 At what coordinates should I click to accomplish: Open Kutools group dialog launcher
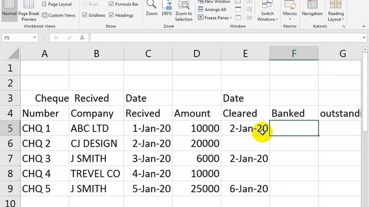pos(344,26)
